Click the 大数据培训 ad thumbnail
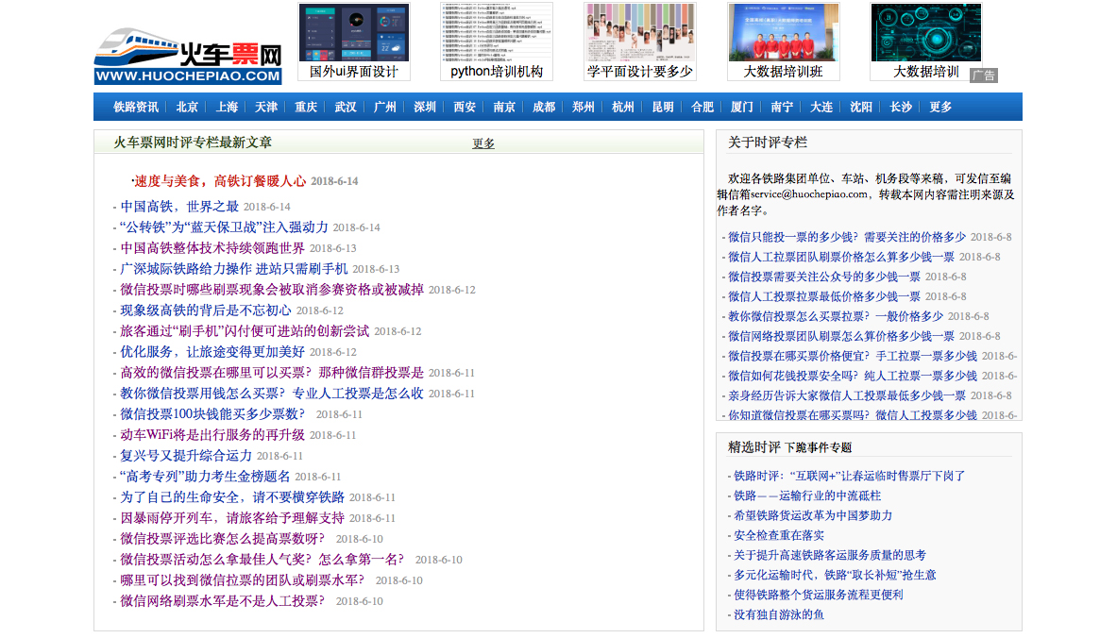 point(925,33)
